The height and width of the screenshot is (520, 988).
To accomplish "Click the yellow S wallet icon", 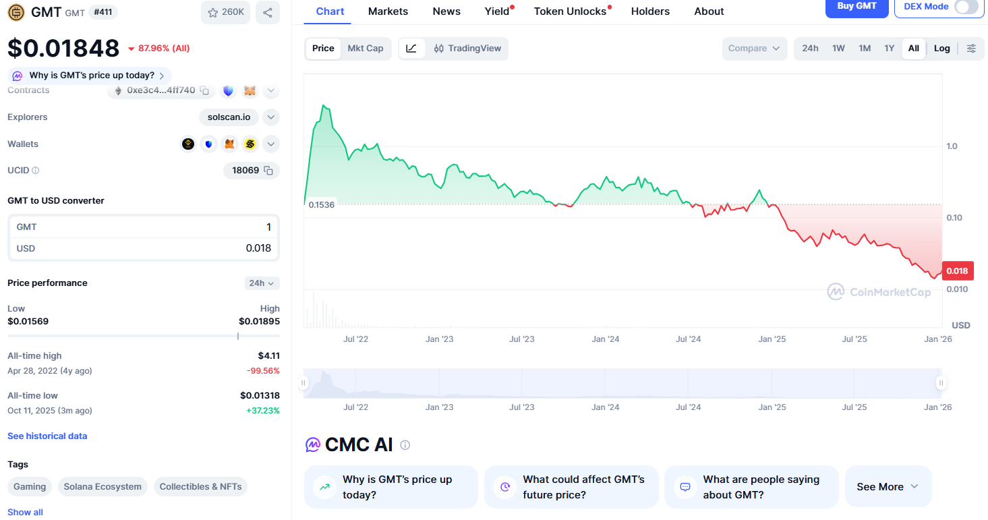I will click(x=250, y=144).
